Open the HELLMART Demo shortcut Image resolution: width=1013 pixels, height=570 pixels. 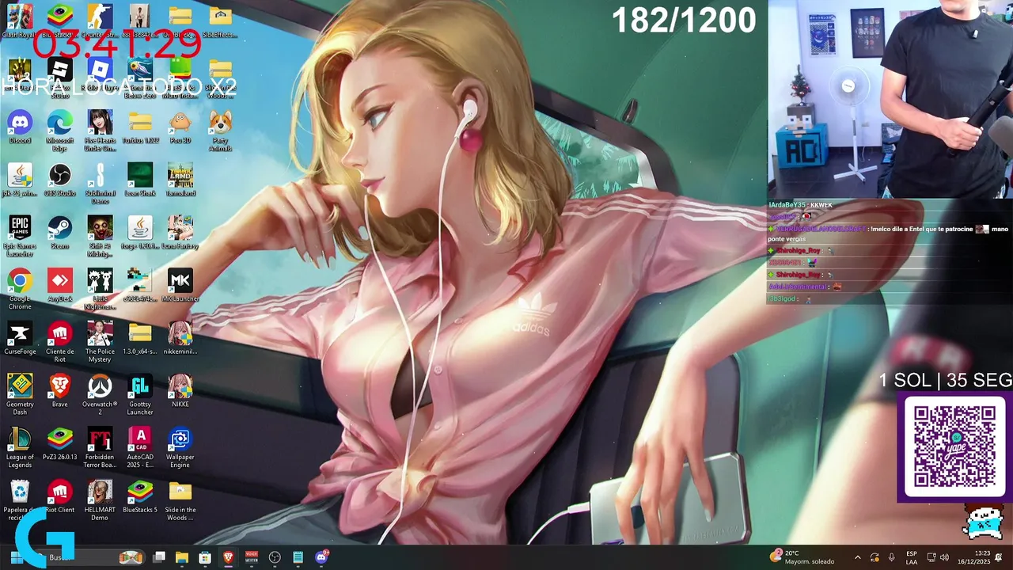(100, 500)
